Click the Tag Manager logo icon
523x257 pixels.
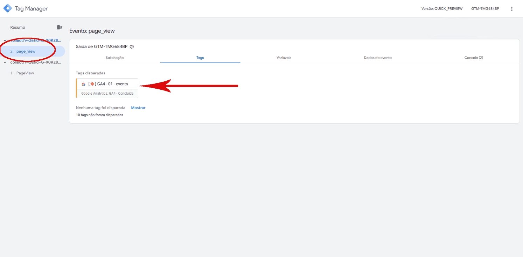coord(7,8)
